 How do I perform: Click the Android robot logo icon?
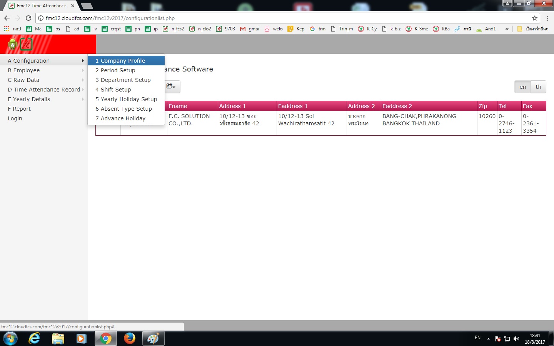(x=13, y=45)
